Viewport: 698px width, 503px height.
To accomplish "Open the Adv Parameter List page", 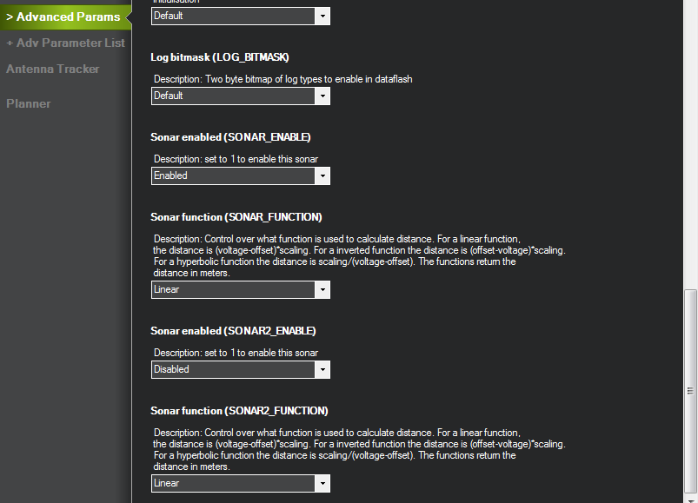I will 65,43.
